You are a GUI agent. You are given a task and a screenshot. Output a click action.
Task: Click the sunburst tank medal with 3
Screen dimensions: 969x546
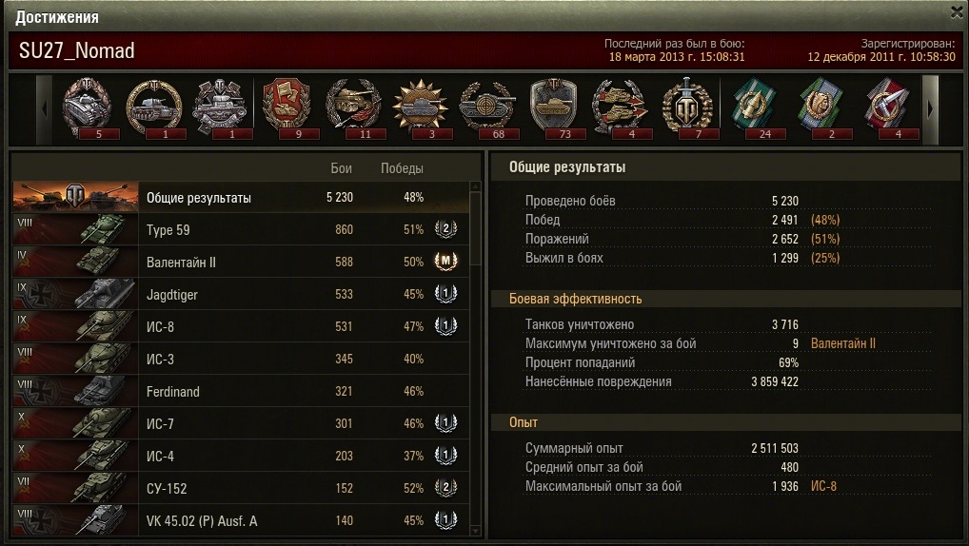coord(422,108)
